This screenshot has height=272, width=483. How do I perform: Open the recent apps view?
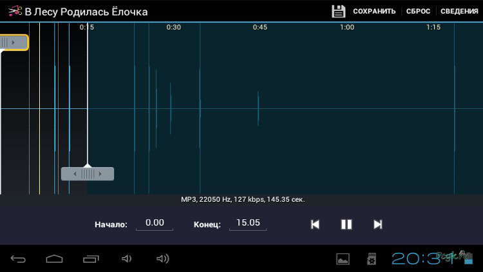tap(91, 259)
